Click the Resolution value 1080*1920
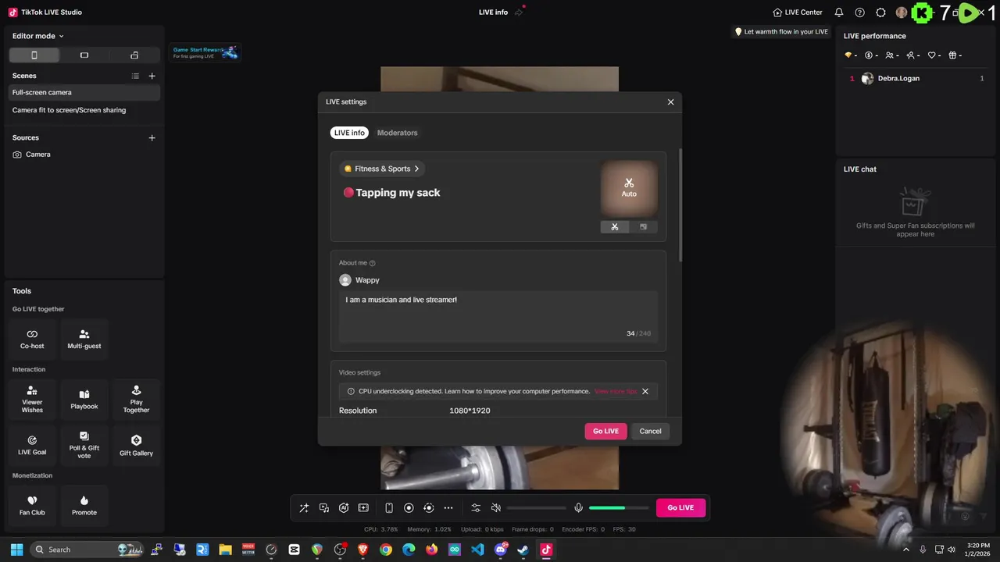The width and height of the screenshot is (1000, 562). pos(470,411)
